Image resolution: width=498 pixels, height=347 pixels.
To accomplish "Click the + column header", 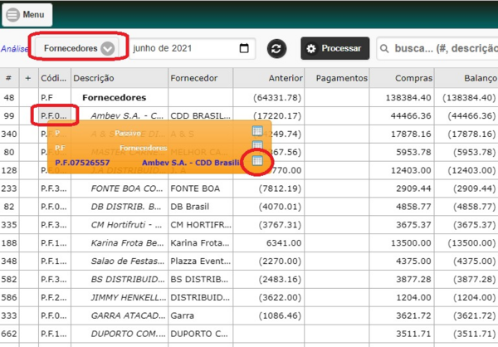I will click(x=28, y=78).
